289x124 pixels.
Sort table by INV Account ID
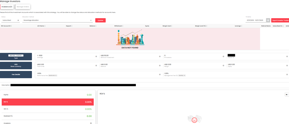(x=6, y=26)
